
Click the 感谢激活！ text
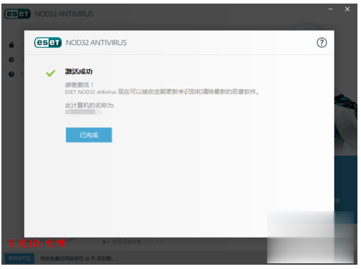[x=80, y=85]
